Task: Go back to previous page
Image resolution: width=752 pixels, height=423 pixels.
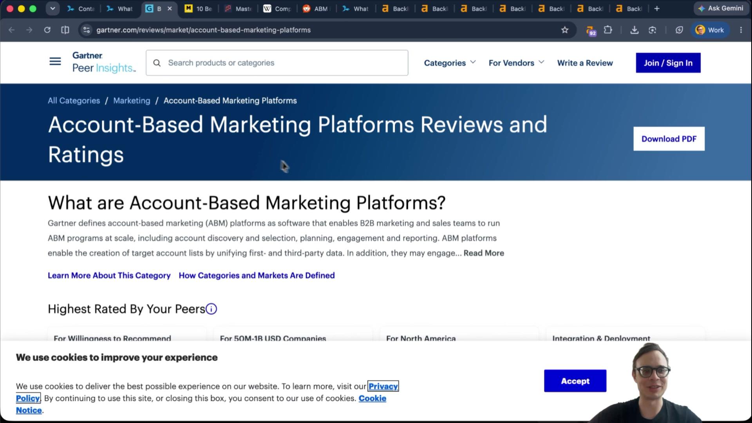Action: pyautogui.click(x=11, y=30)
